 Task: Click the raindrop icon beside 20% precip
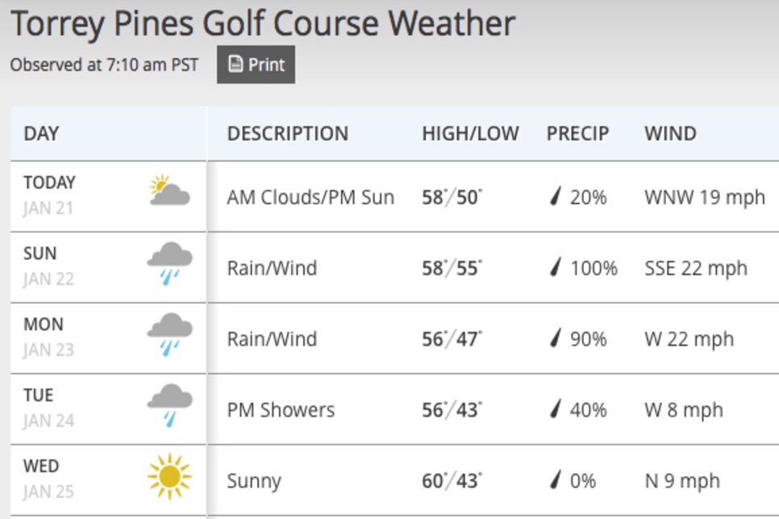(556, 196)
